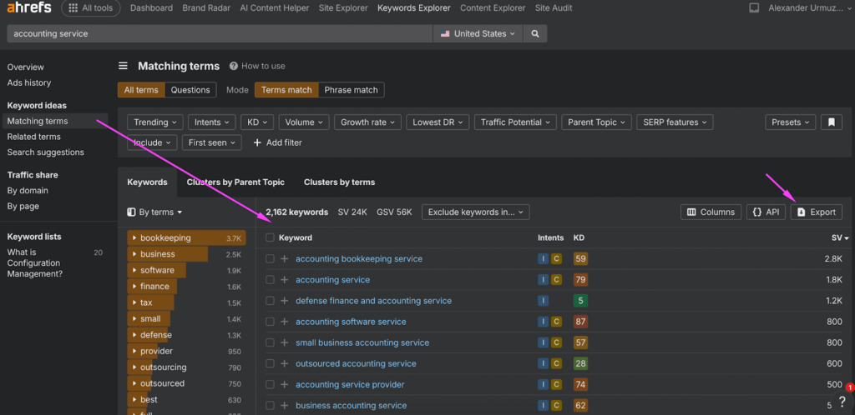
Task: Expand the bookkeeping term group
Action: coord(134,238)
